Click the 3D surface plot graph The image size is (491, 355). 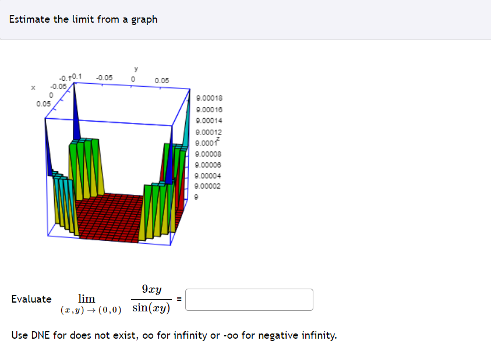point(128,157)
